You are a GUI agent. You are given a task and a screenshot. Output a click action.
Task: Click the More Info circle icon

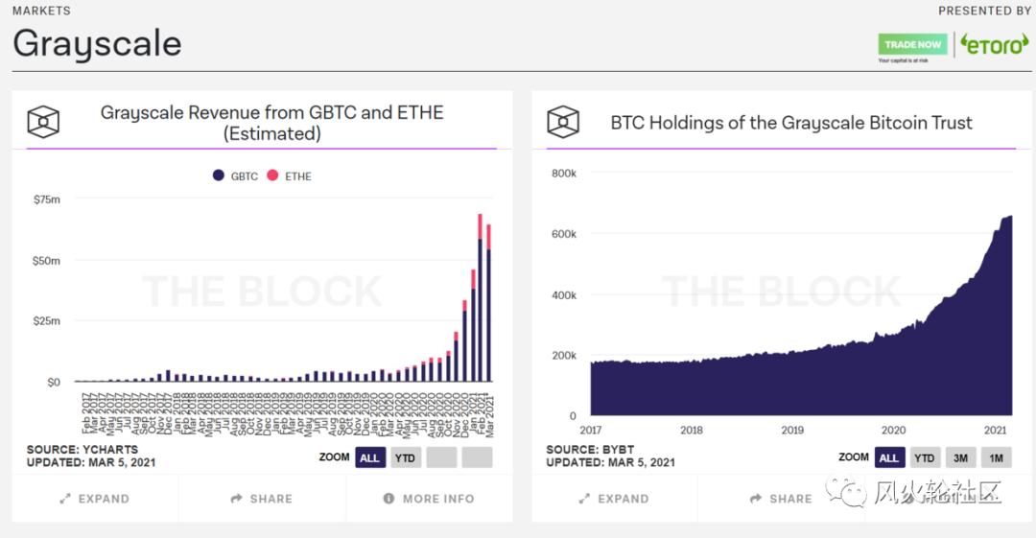click(388, 499)
